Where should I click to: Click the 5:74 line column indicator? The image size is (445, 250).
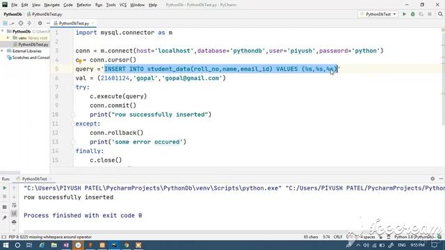click(326, 237)
